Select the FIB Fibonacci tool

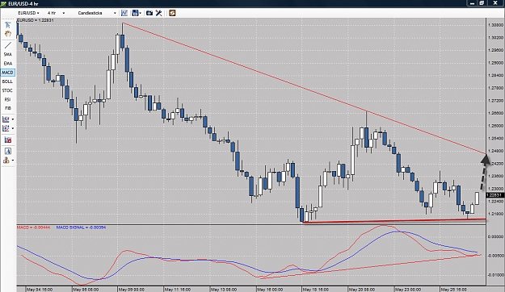8,108
